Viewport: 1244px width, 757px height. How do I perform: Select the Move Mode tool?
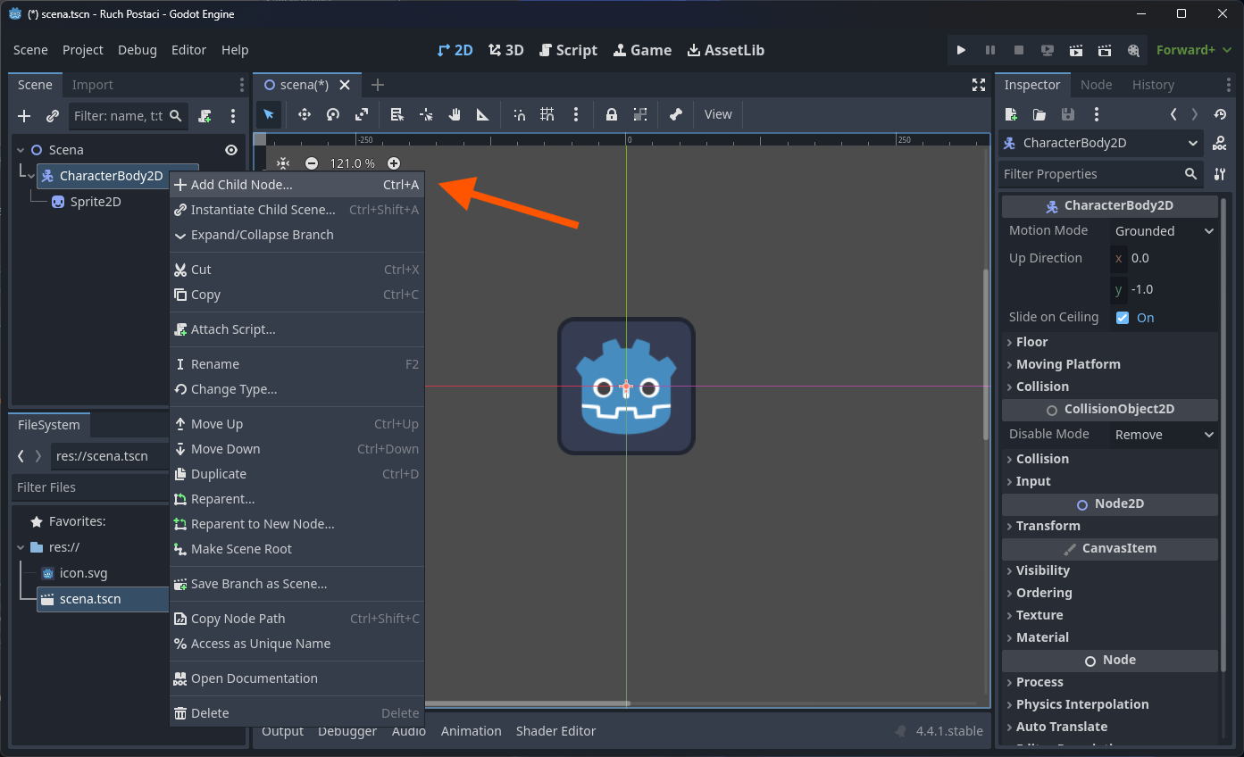point(304,114)
